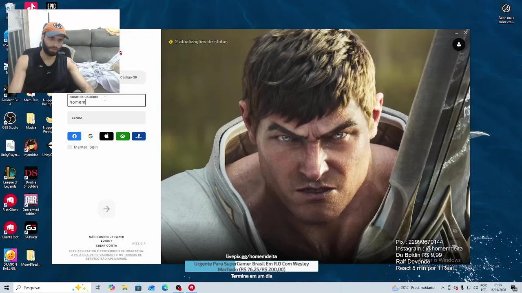522x293 pixels.
Task: Launch the GGPoker desktop shortcut
Action: click(31, 230)
